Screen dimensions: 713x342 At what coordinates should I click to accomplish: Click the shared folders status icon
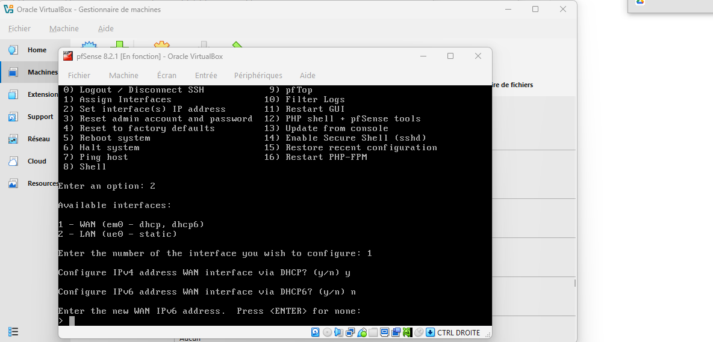[373, 332]
